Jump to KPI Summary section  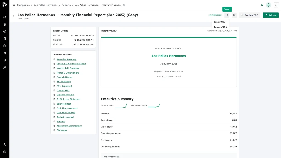(x=64, y=81)
